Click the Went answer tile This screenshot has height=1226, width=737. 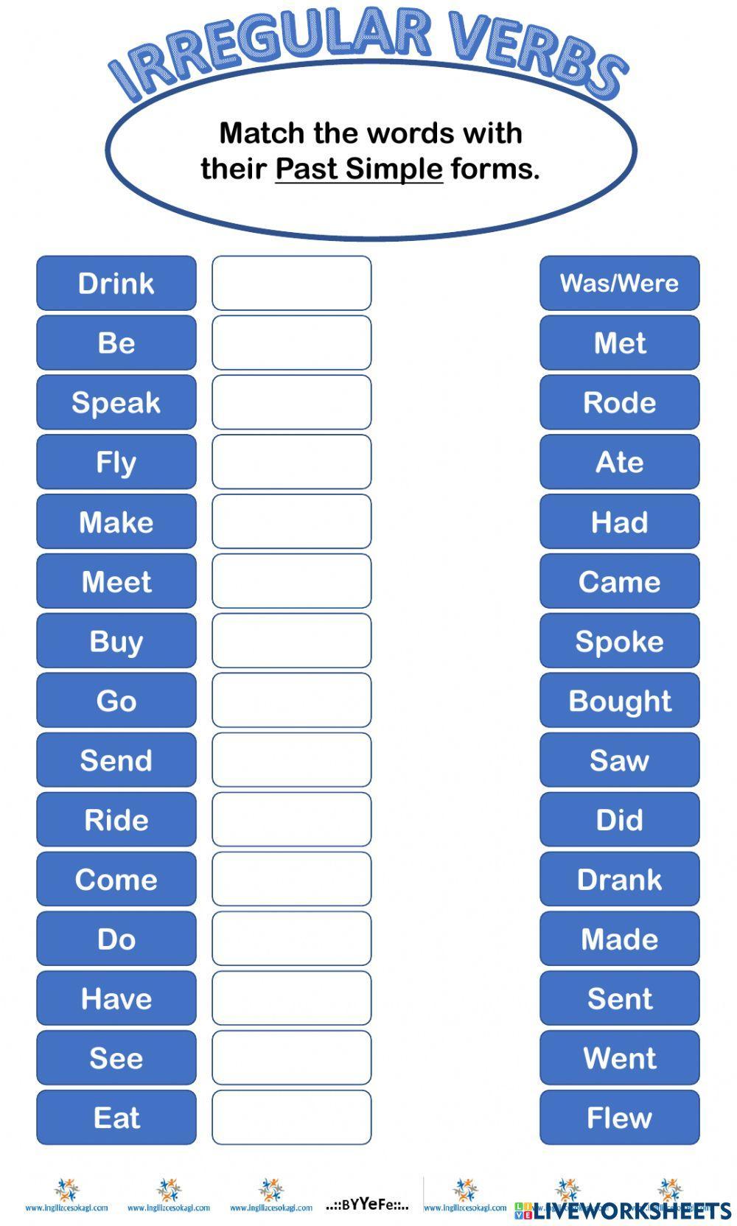click(x=619, y=1058)
